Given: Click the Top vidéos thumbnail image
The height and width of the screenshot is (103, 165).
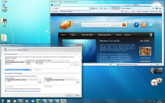Looking at the screenshot, I should [145, 51].
